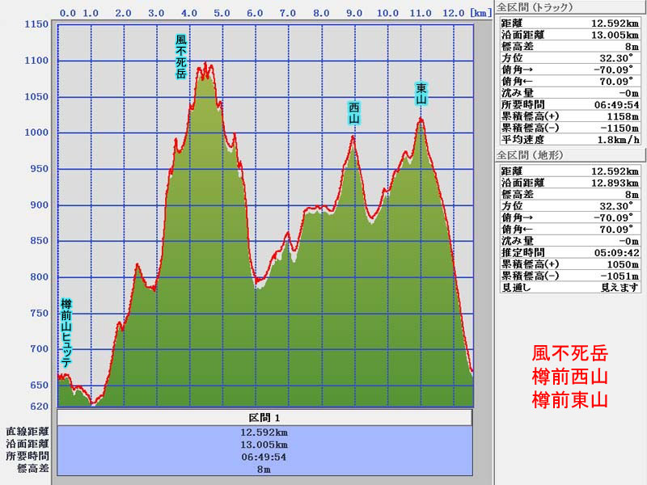Click the 累積標高(+) 1050m terrain row
The width and height of the screenshot is (647, 485).
[x=570, y=264]
